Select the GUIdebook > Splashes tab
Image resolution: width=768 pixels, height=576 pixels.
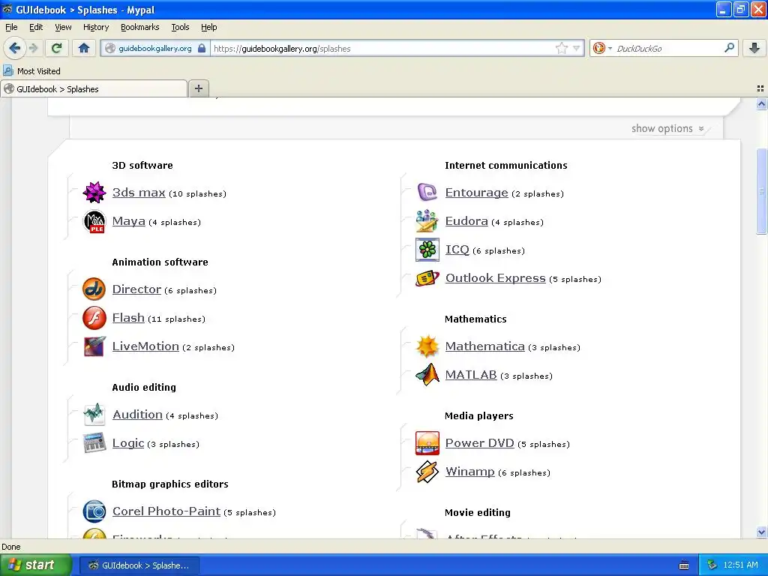pyautogui.click(x=94, y=88)
